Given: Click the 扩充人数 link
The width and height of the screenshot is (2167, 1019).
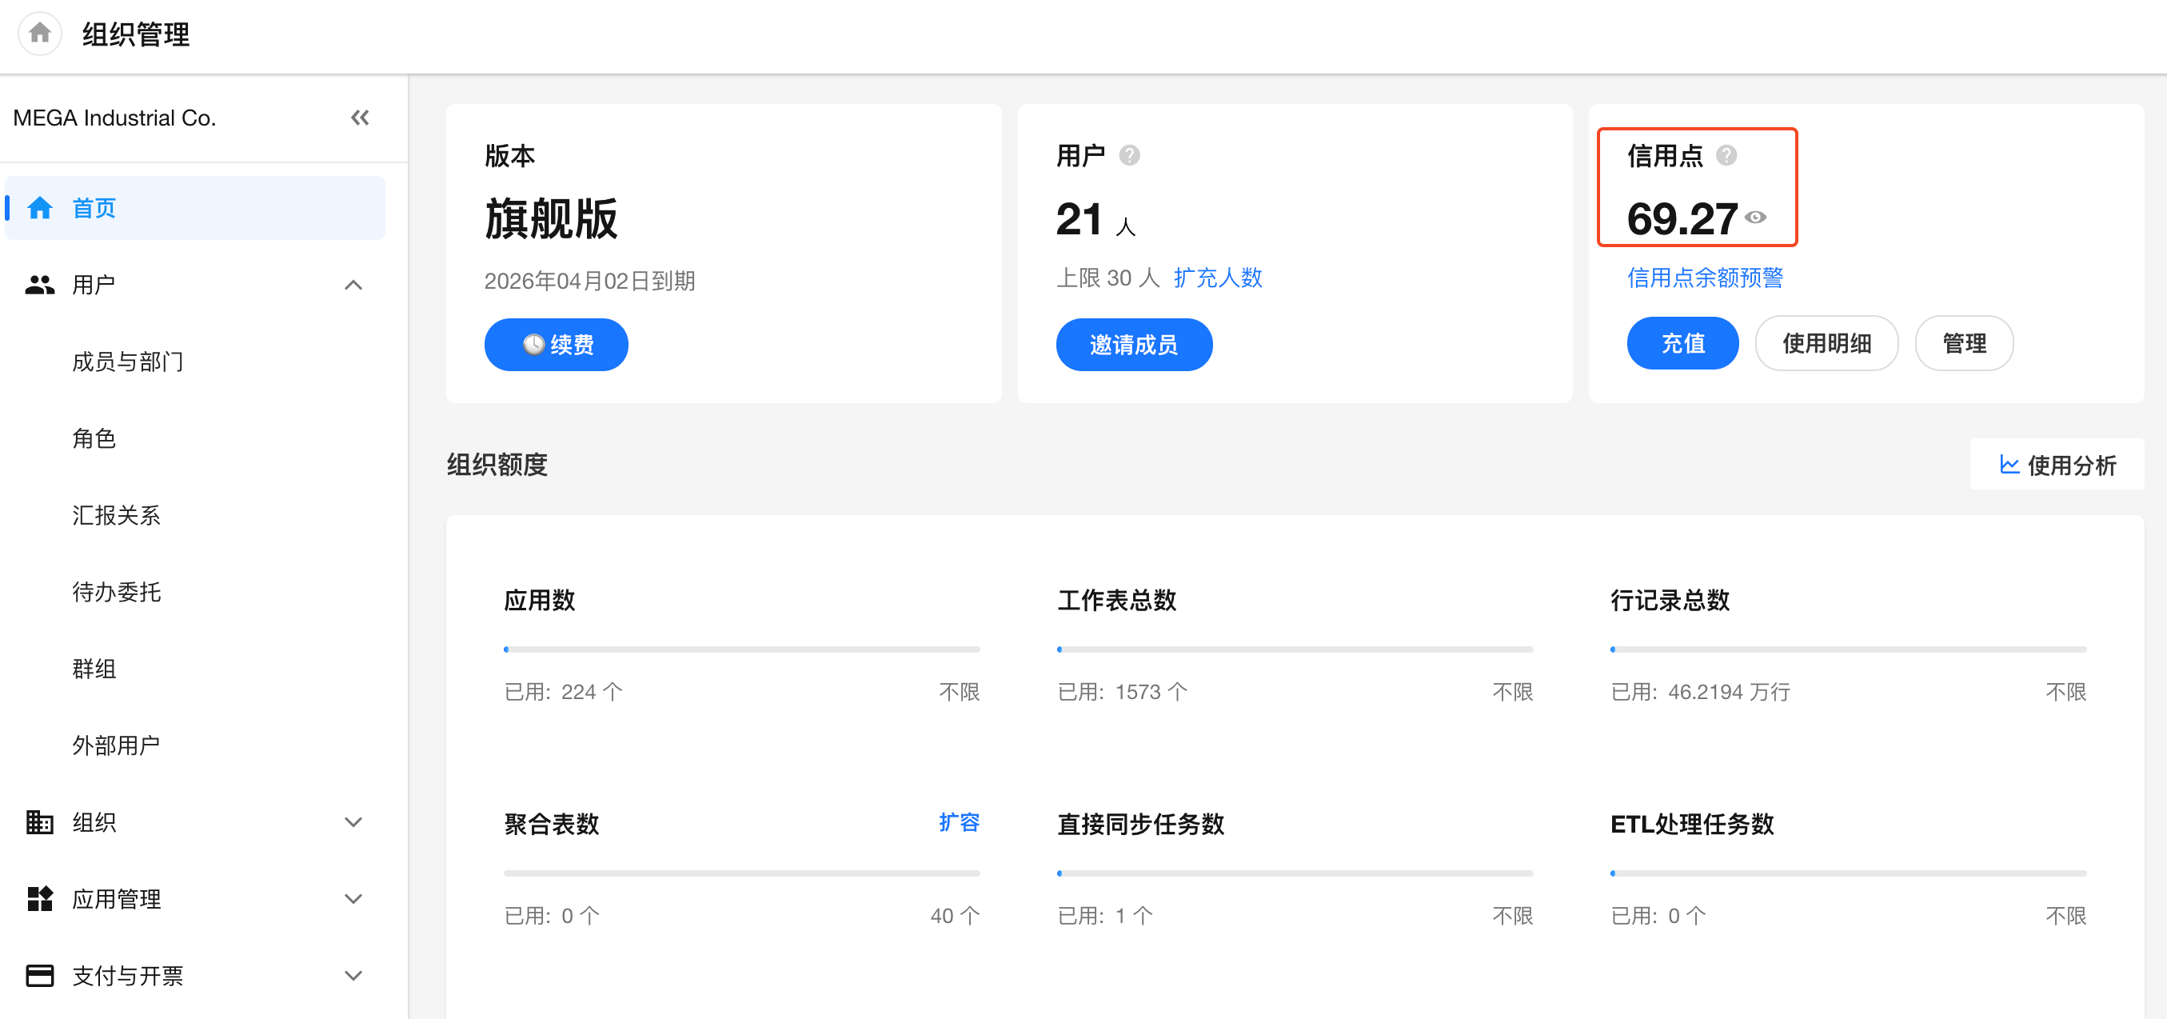Looking at the screenshot, I should pyautogui.click(x=1217, y=278).
